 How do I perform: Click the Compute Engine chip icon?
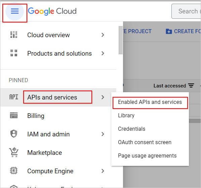pos(14,171)
